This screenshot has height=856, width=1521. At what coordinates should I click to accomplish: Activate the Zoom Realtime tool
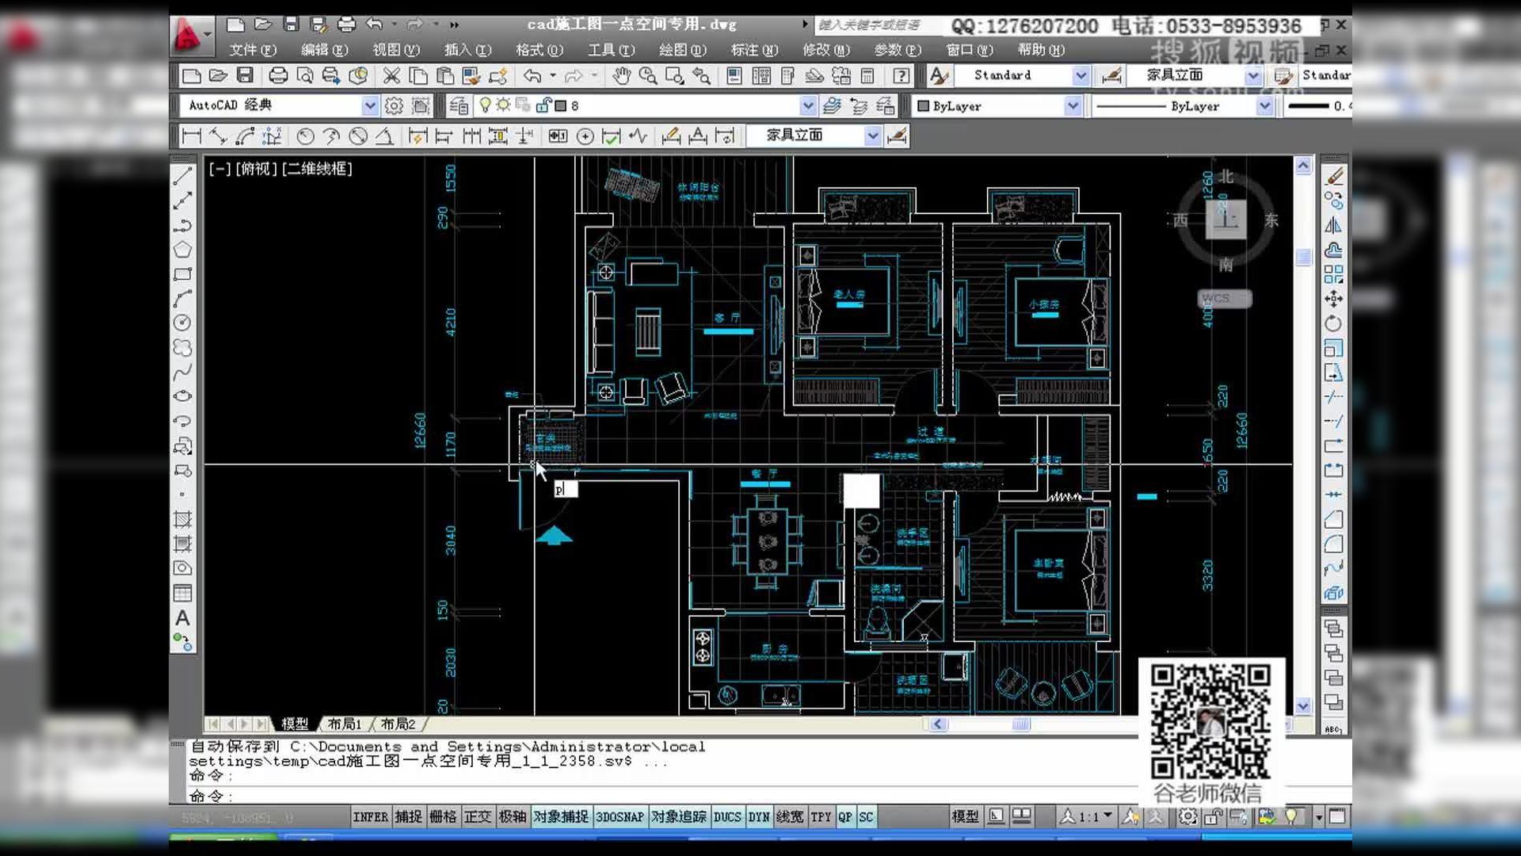click(650, 76)
